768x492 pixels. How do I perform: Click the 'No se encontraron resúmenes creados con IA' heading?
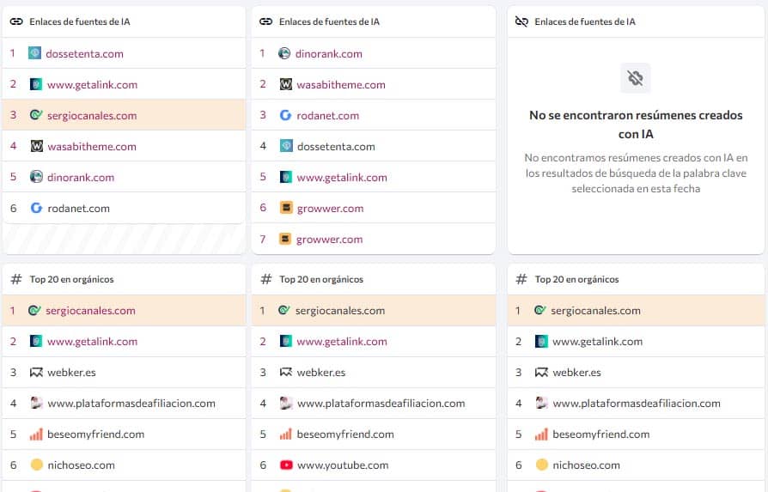[x=636, y=125]
